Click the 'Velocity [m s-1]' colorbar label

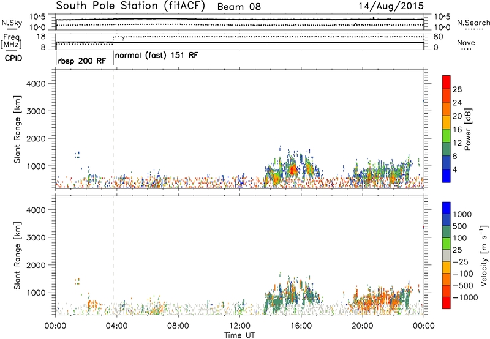pos(484,255)
